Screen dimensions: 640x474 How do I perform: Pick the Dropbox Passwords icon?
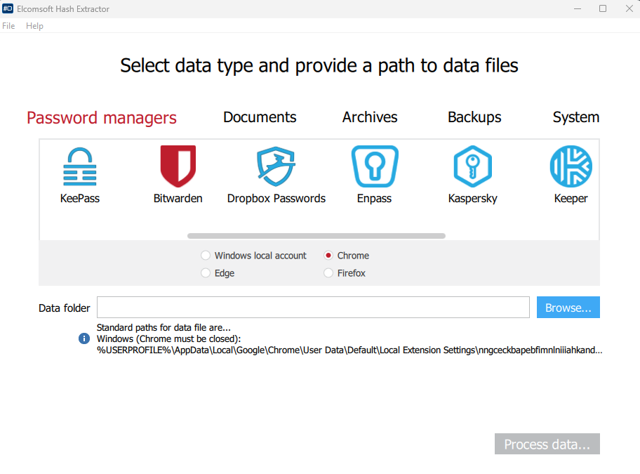tap(276, 166)
